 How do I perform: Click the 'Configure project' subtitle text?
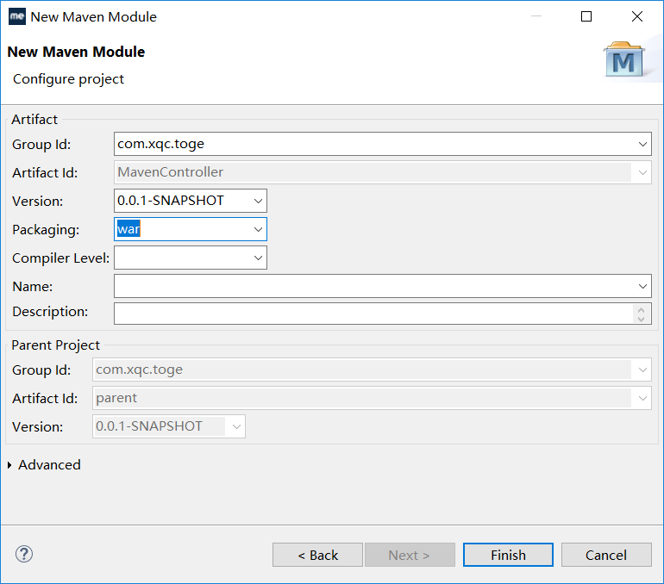pos(68,79)
